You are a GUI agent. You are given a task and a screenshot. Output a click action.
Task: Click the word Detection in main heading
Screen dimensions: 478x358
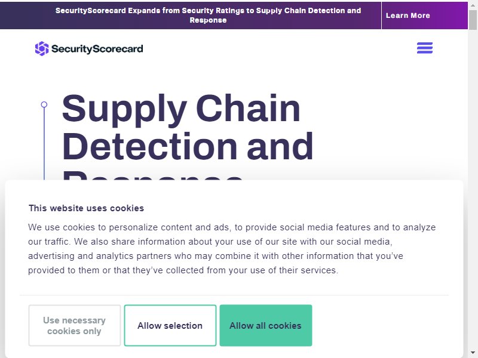pos(150,147)
